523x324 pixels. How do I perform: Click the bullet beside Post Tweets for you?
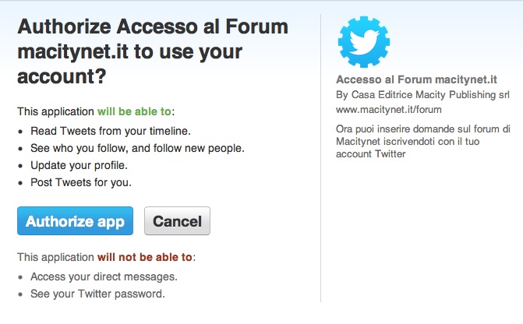coord(21,184)
